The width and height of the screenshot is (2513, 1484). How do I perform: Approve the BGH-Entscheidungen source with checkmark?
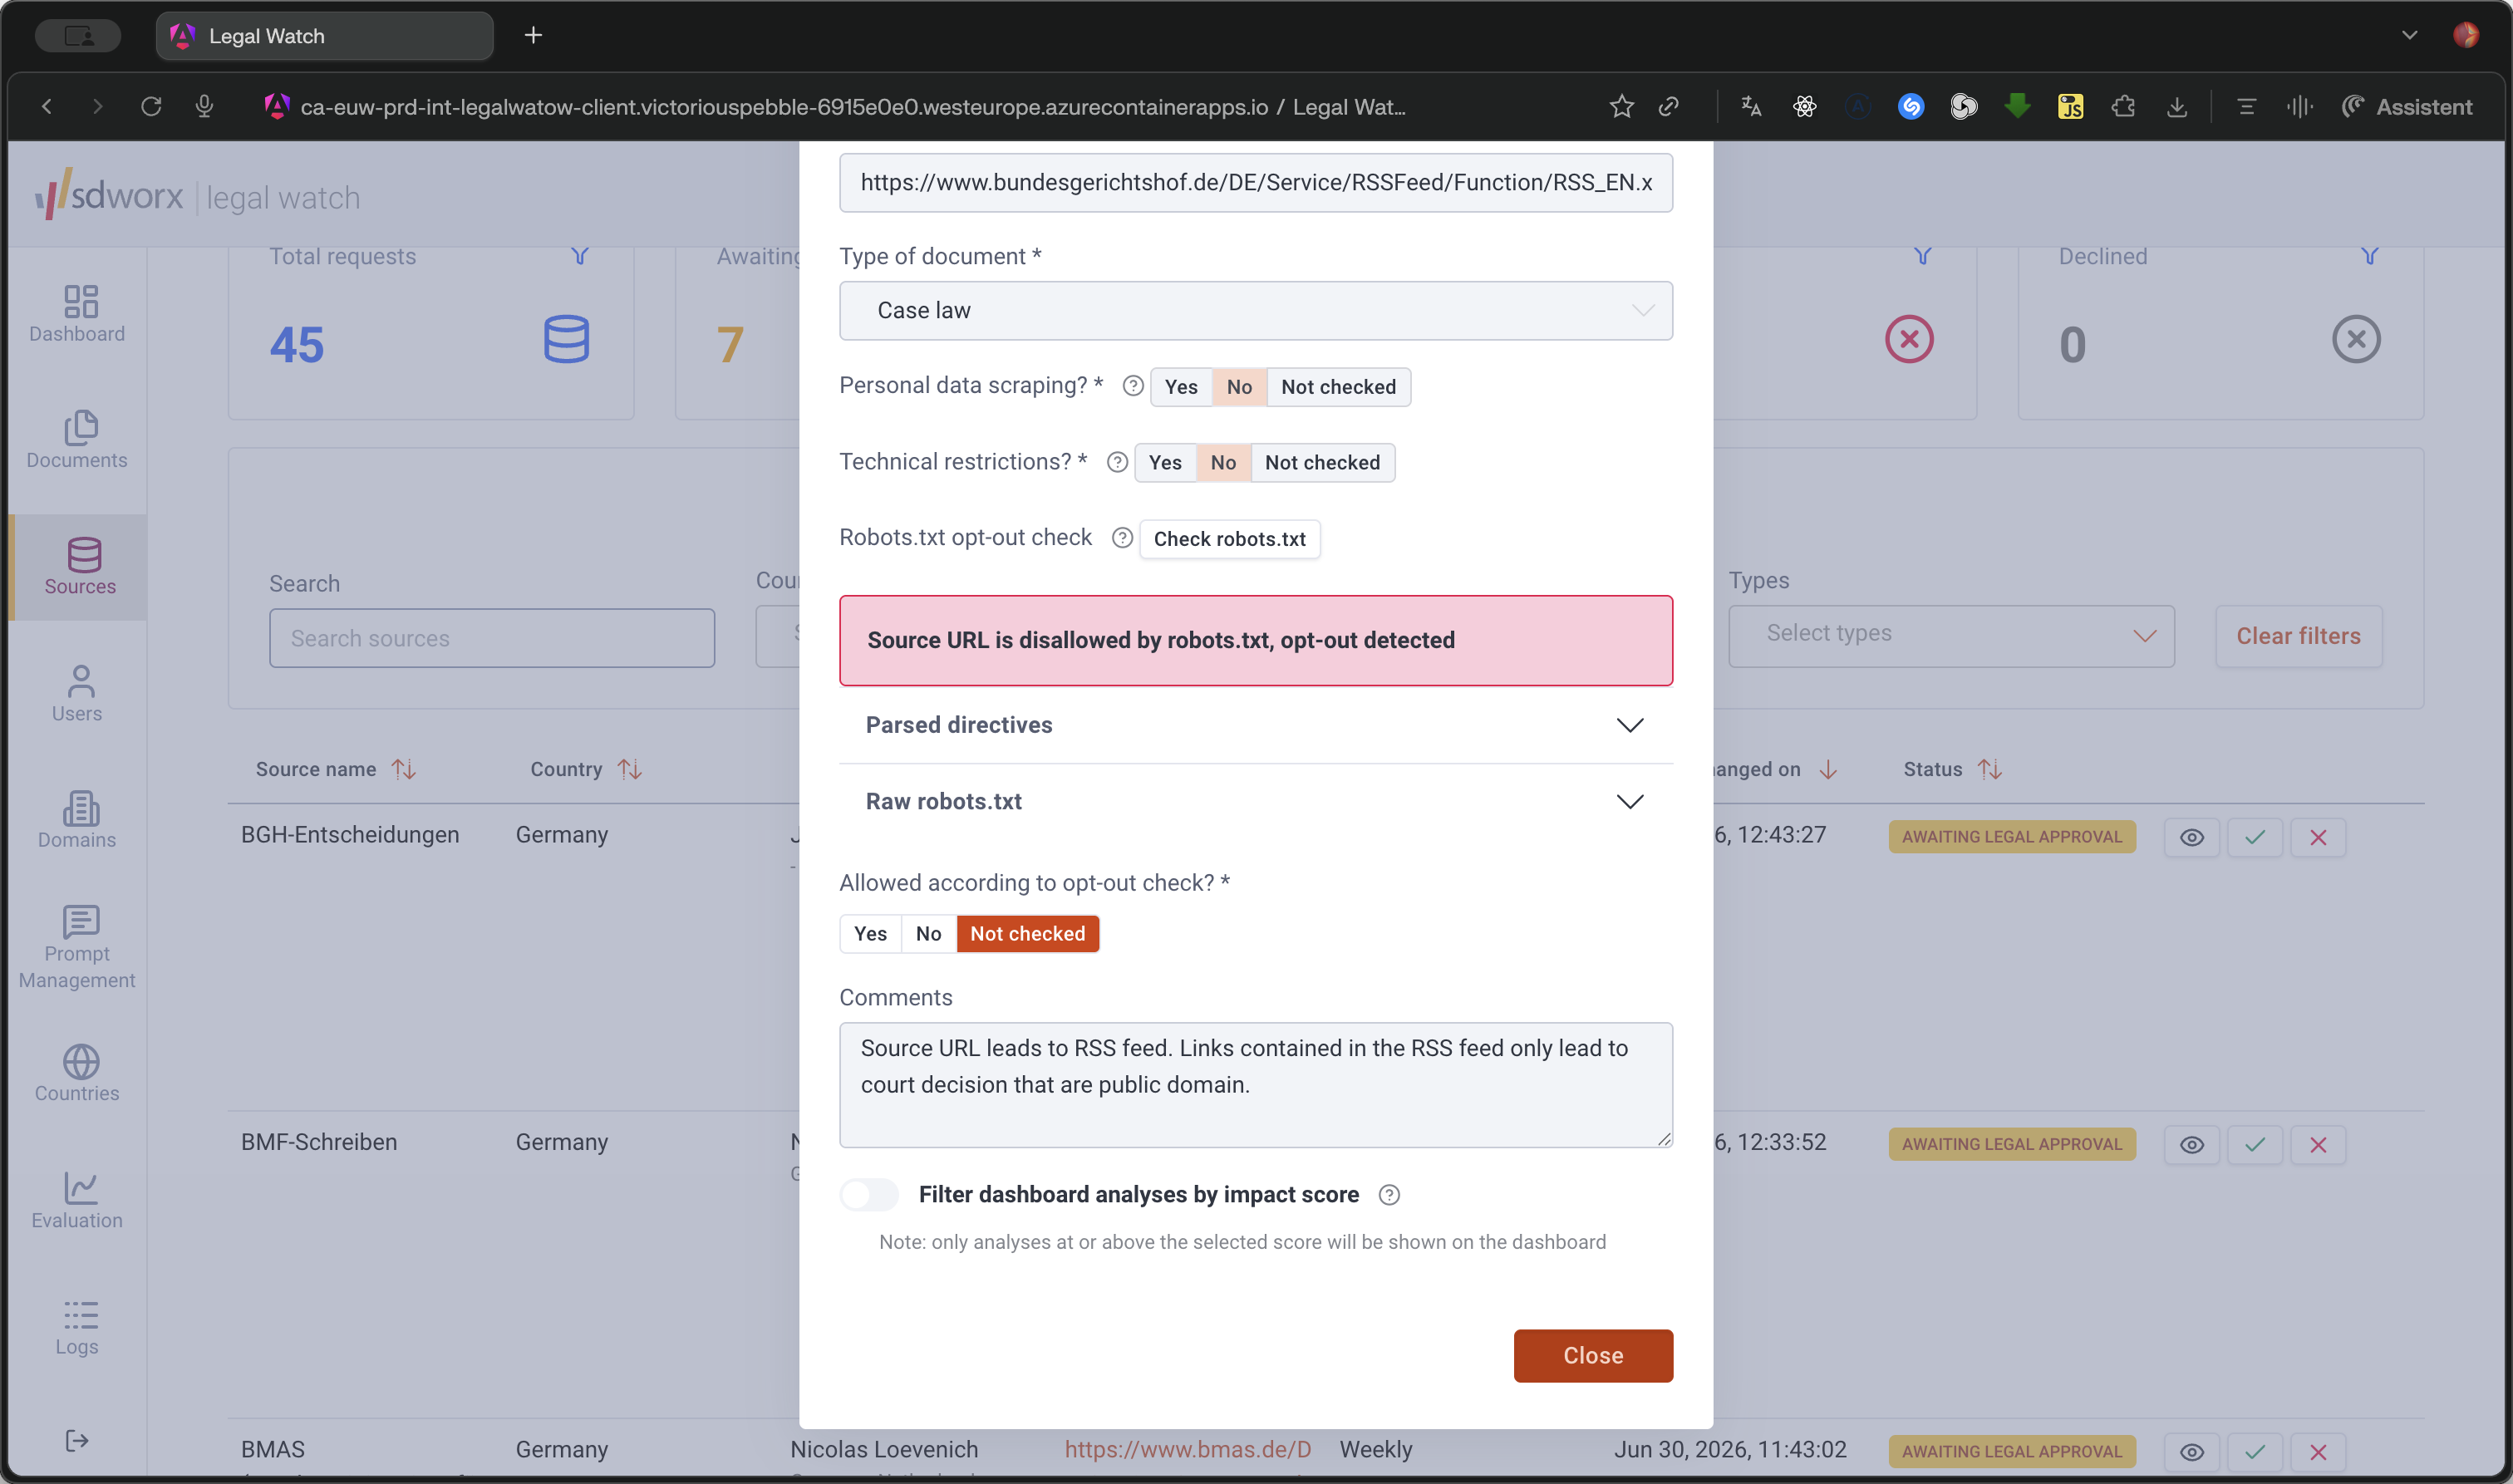pos(2254,838)
